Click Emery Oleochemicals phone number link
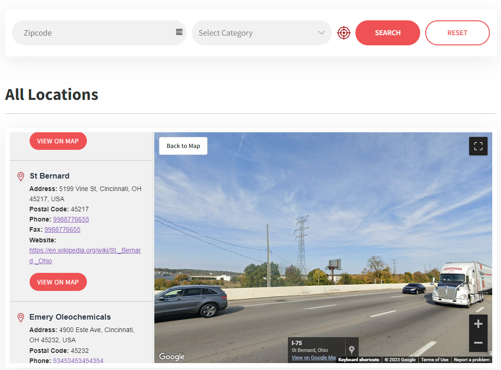The height and width of the screenshot is (370, 501). click(x=78, y=361)
